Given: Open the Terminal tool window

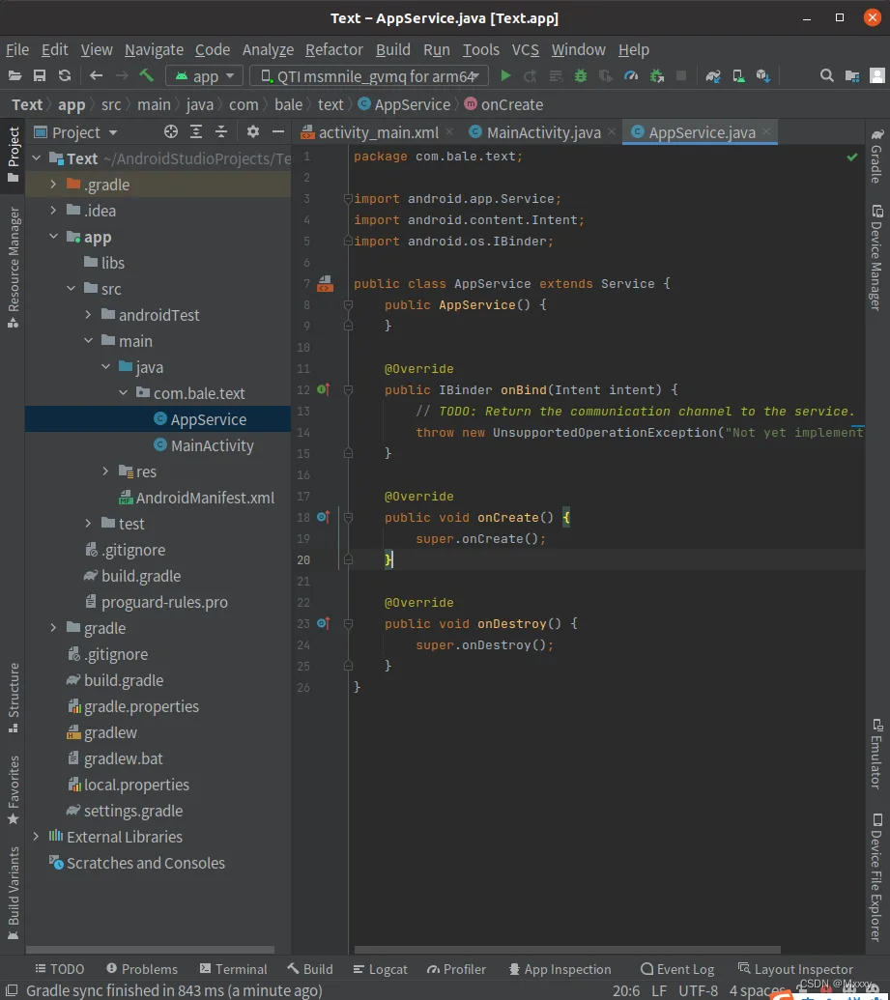Looking at the screenshot, I should (x=233, y=969).
